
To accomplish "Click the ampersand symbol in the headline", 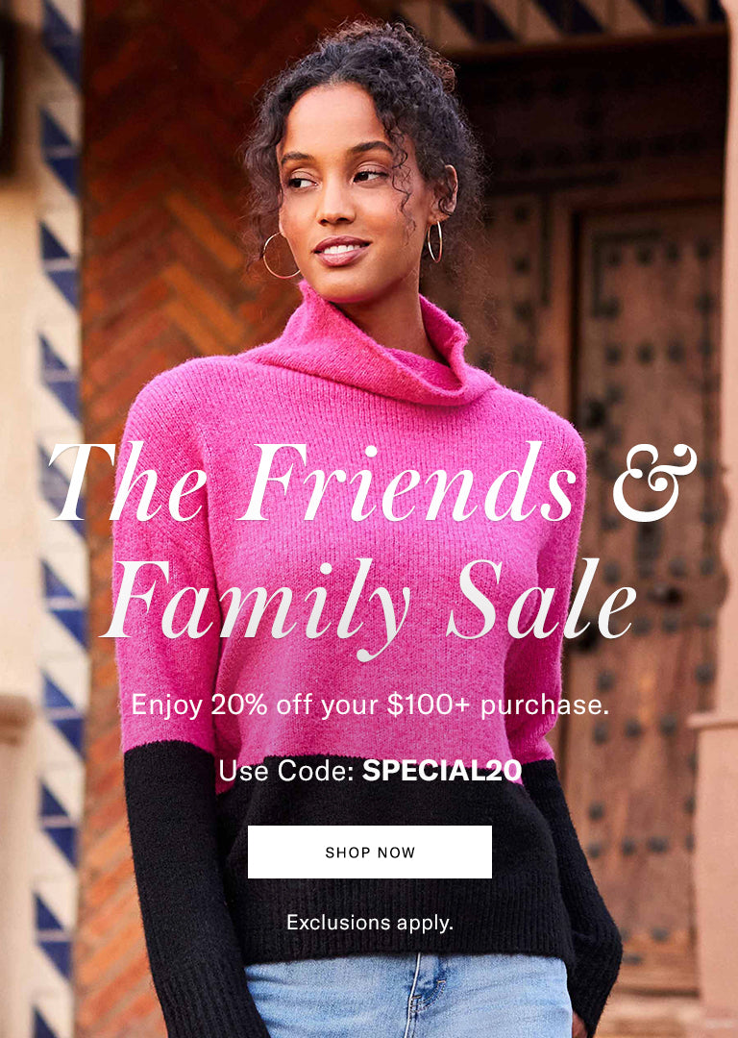I will (654, 482).
